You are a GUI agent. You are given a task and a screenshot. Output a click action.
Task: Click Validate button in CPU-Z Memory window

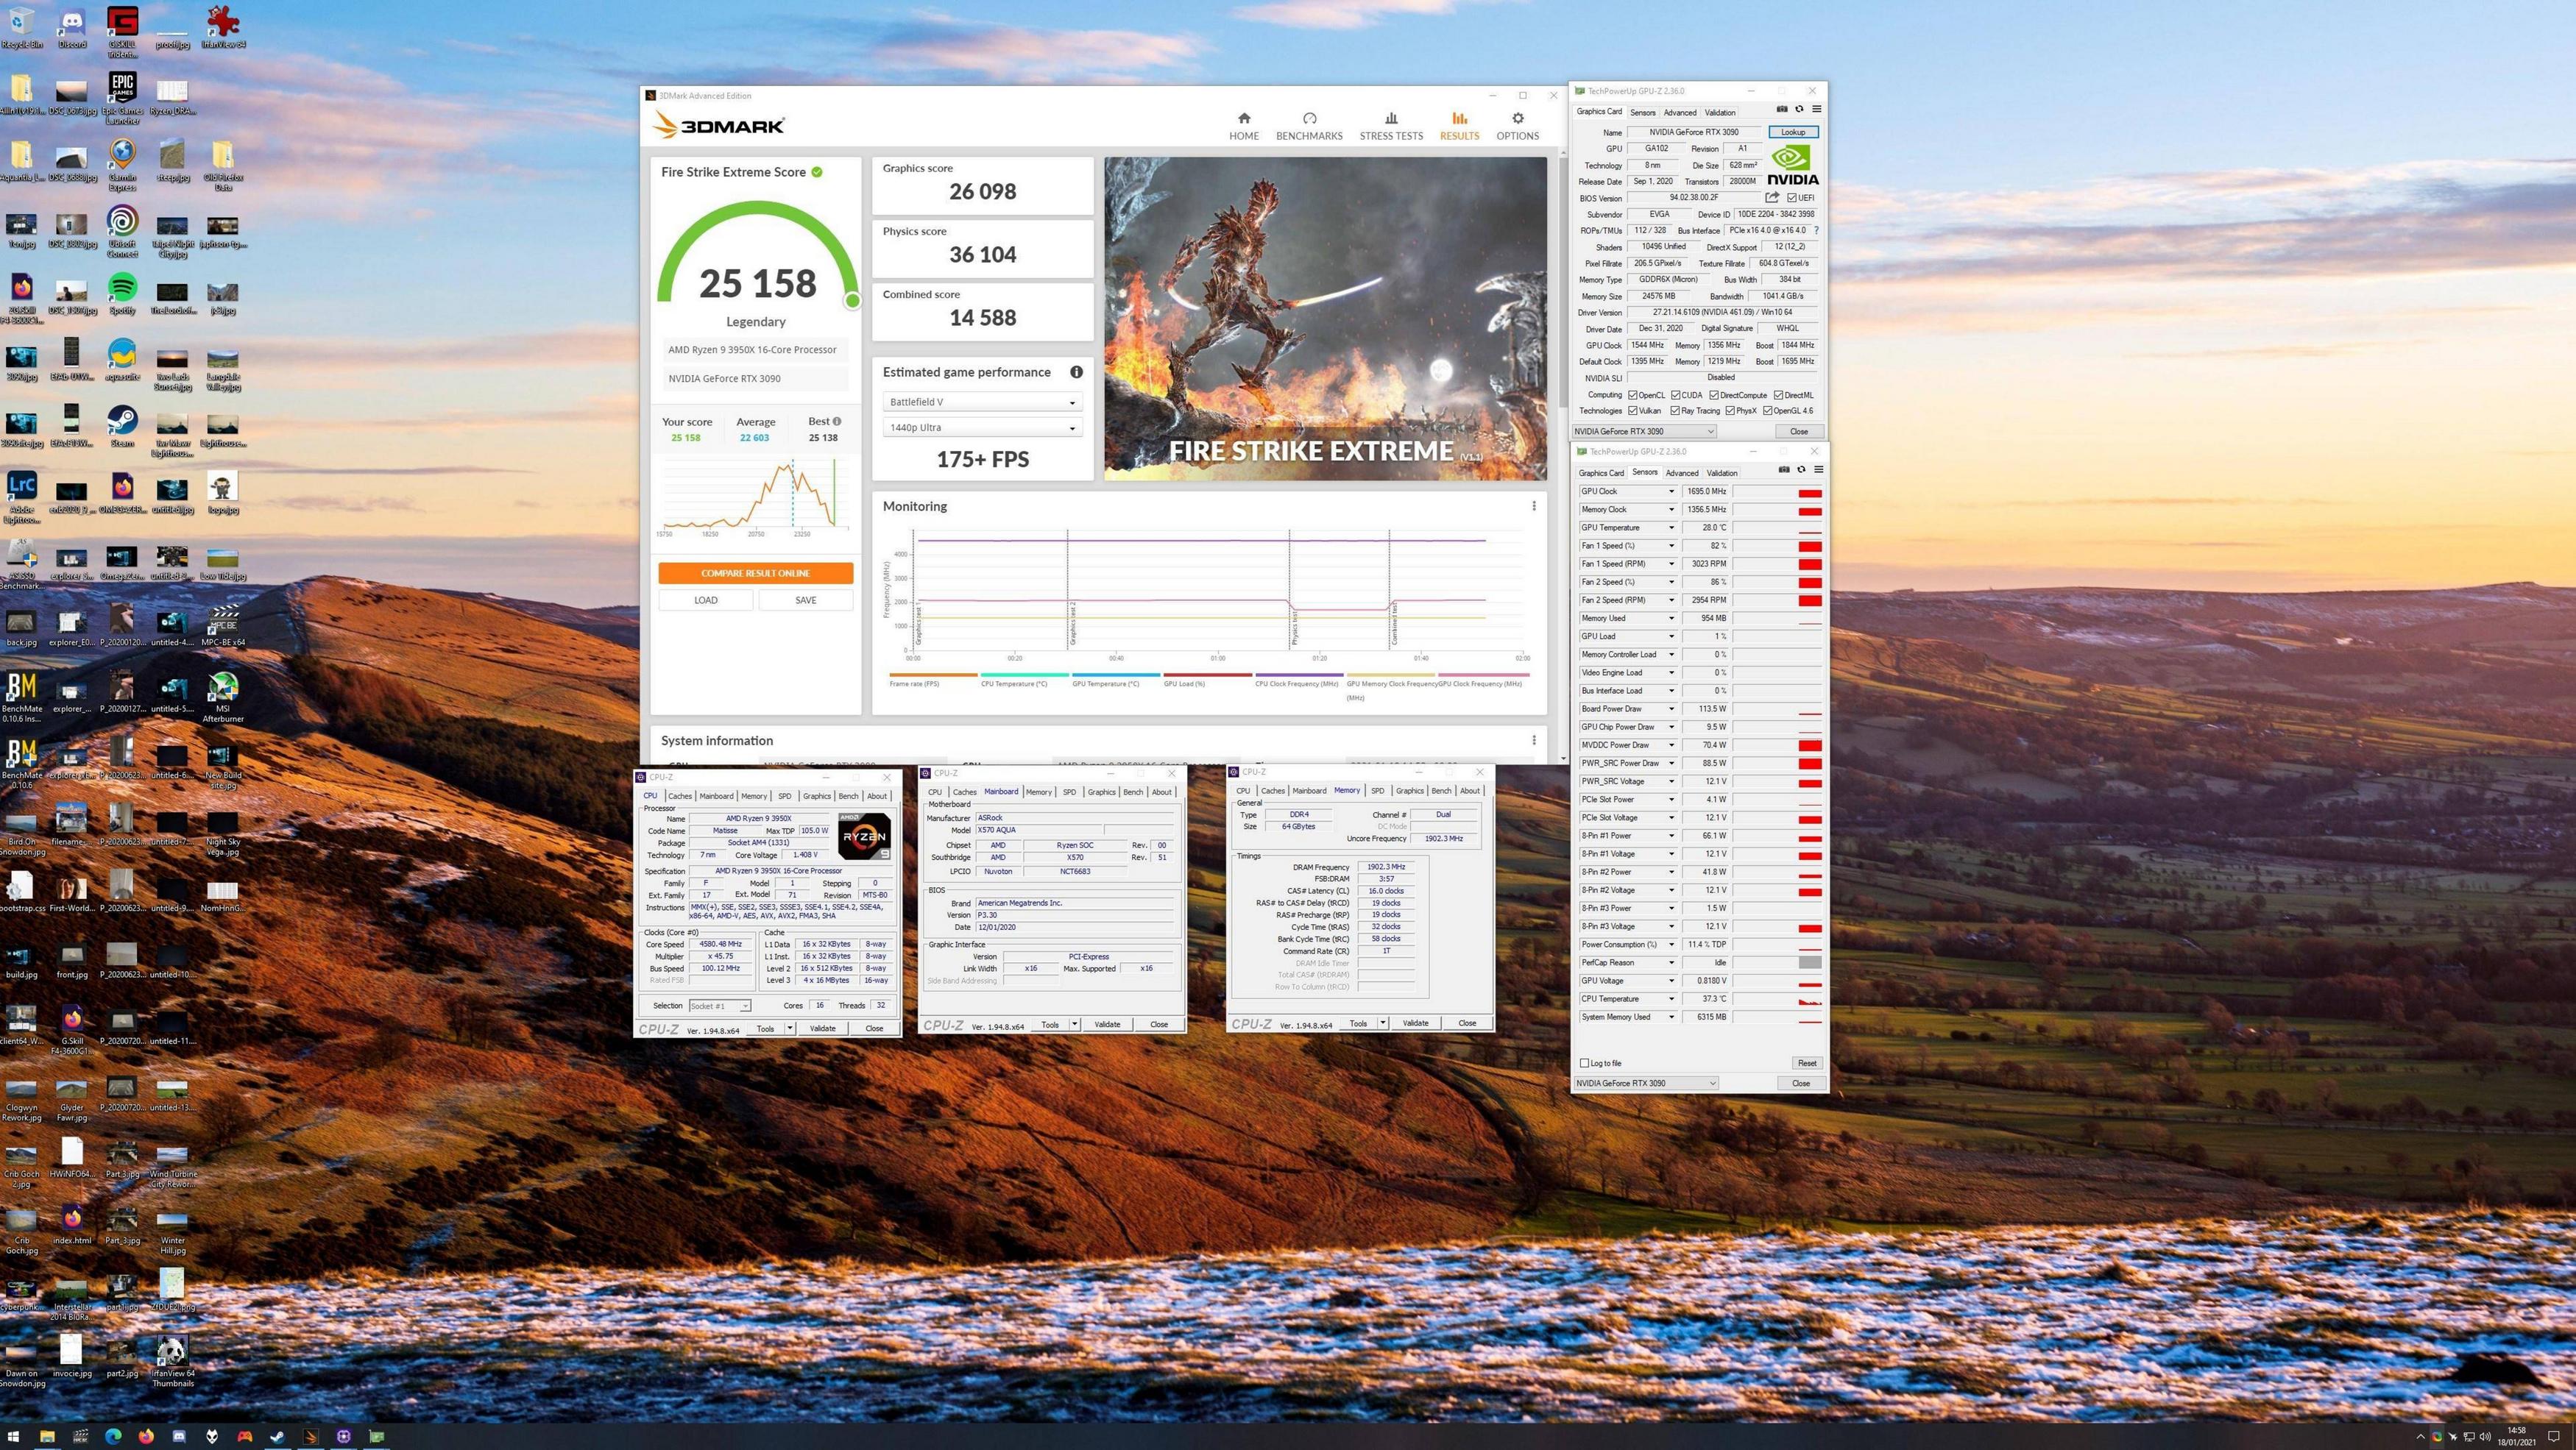(1415, 1023)
